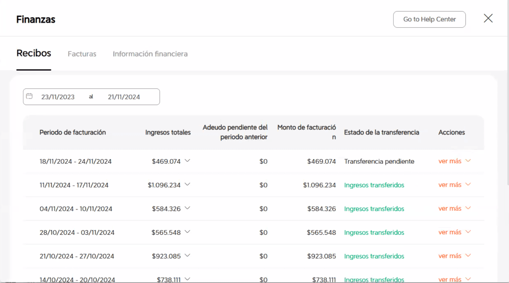
Task: Edit end date 21/11/2024
Action: pos(124,97)
